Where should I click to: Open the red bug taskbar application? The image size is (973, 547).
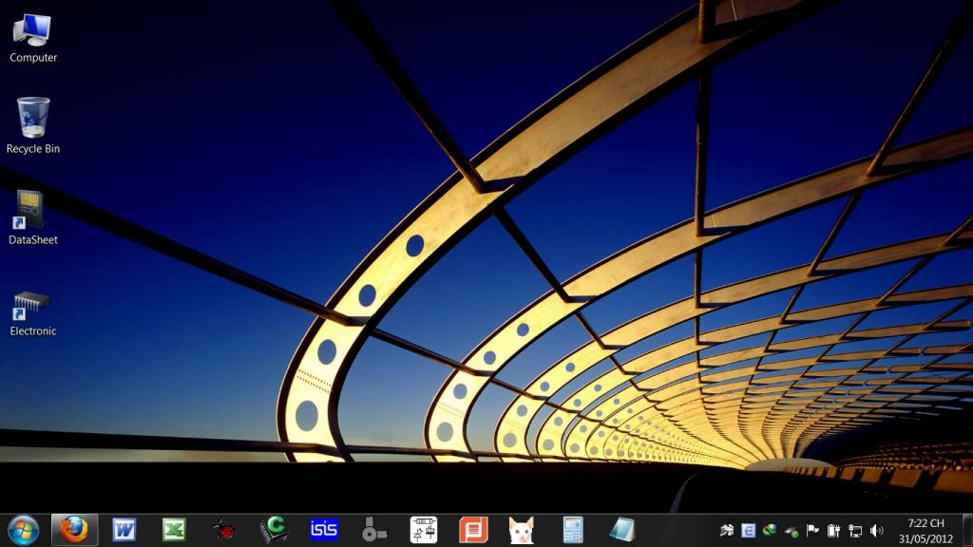click(x=223, y=530)
